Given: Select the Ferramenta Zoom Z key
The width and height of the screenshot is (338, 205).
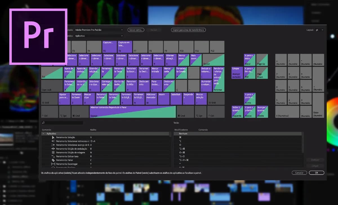Looking at the screenshot, I should coord(77,99).
